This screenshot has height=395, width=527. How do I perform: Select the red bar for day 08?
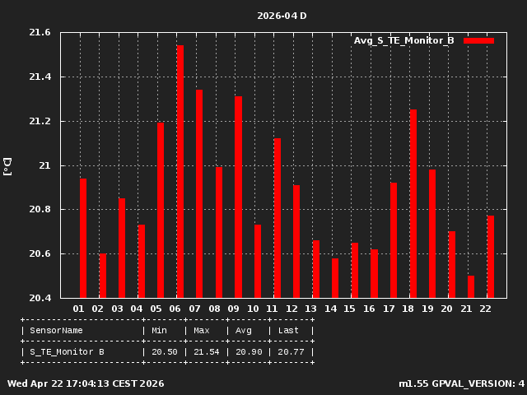pyautogui.click(x=219, y=232)
